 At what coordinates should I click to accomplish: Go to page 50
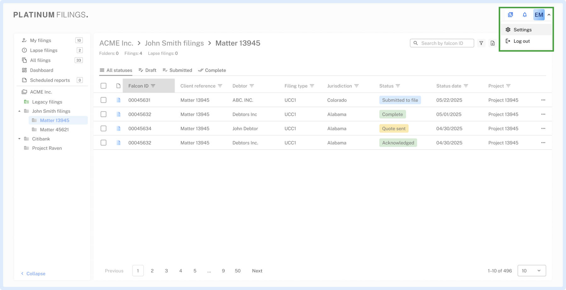[x=238, y=271]
